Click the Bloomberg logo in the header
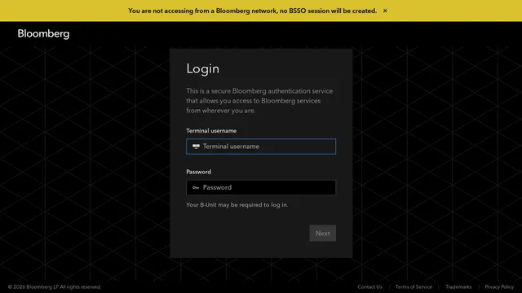The height and width of the screenshot is (293, 522). [43, 34]
